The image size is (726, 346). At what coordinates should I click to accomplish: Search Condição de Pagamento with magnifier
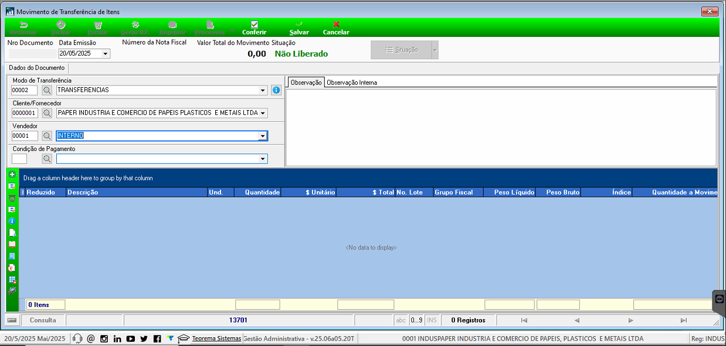tap(47, 159)
